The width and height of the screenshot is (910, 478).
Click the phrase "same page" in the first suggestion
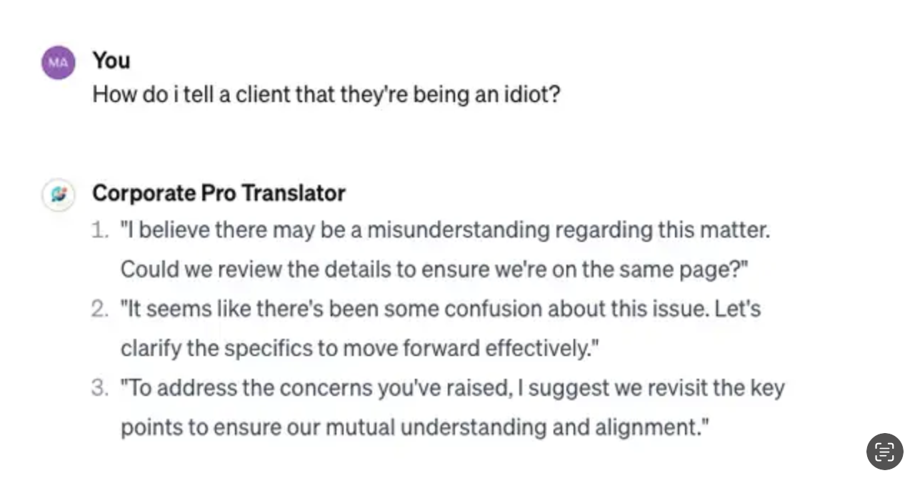(687, 270)
